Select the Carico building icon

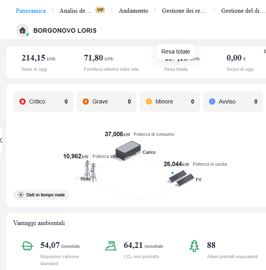tap(128, 151)
